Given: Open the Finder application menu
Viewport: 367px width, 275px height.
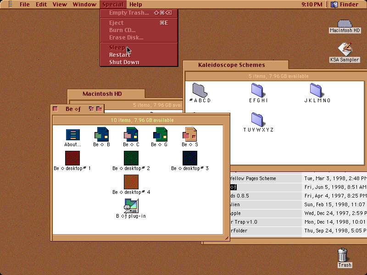Looking at the screenshot, I should click(x=345, y=4).
